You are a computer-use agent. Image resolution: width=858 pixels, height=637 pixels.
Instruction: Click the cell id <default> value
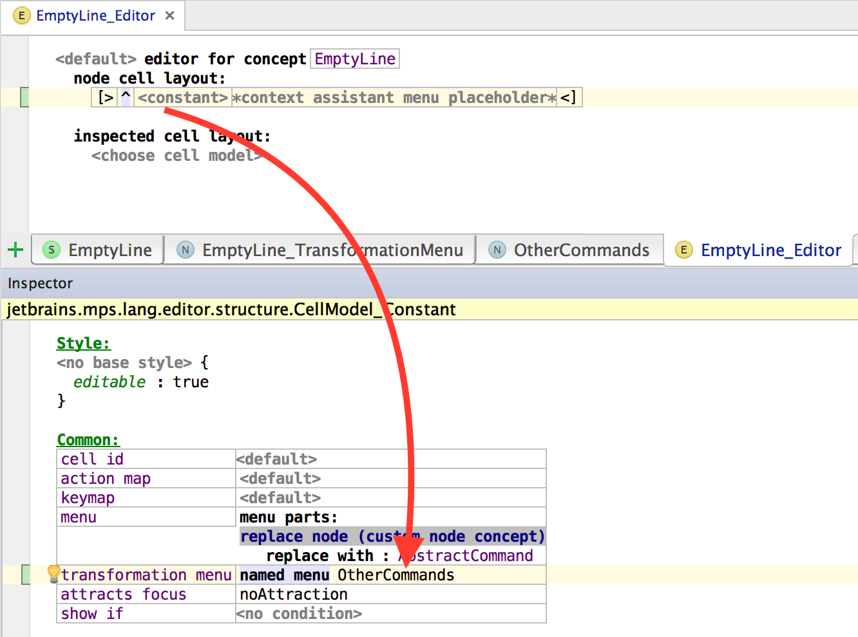[x=277, y=459]
